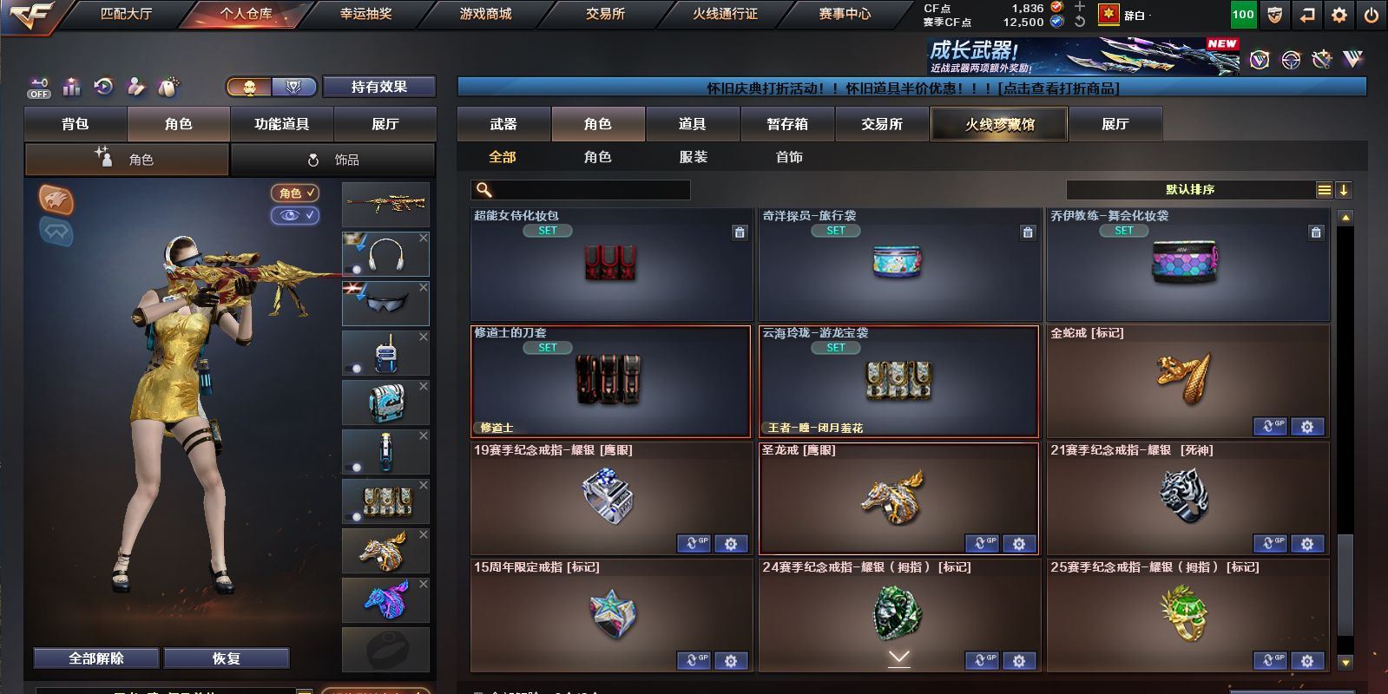Screen dimensions: 1388x694
Task: Toggle the eye visibility checkbox
Action: click(295, 215)
